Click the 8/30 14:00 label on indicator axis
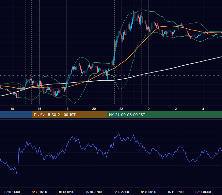 coord(12,192)
